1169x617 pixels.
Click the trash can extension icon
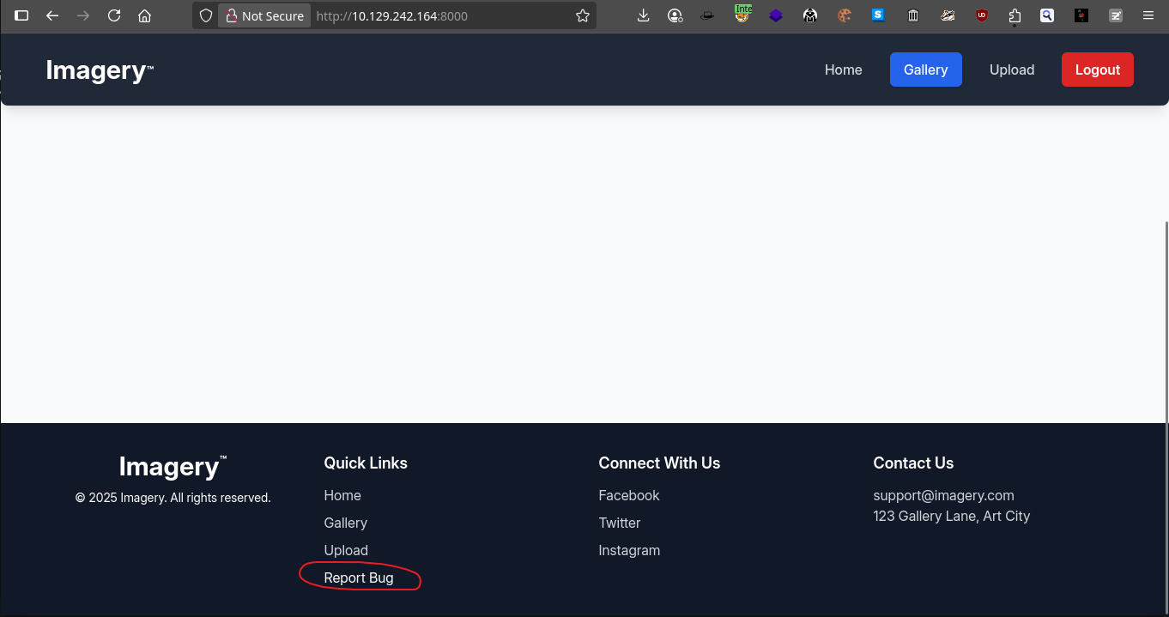913,15
